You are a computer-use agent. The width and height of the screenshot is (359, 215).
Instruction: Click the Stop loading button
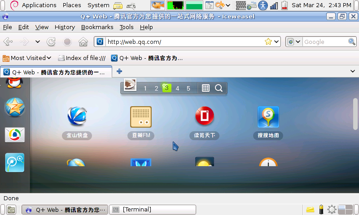[x=67, y=42]
